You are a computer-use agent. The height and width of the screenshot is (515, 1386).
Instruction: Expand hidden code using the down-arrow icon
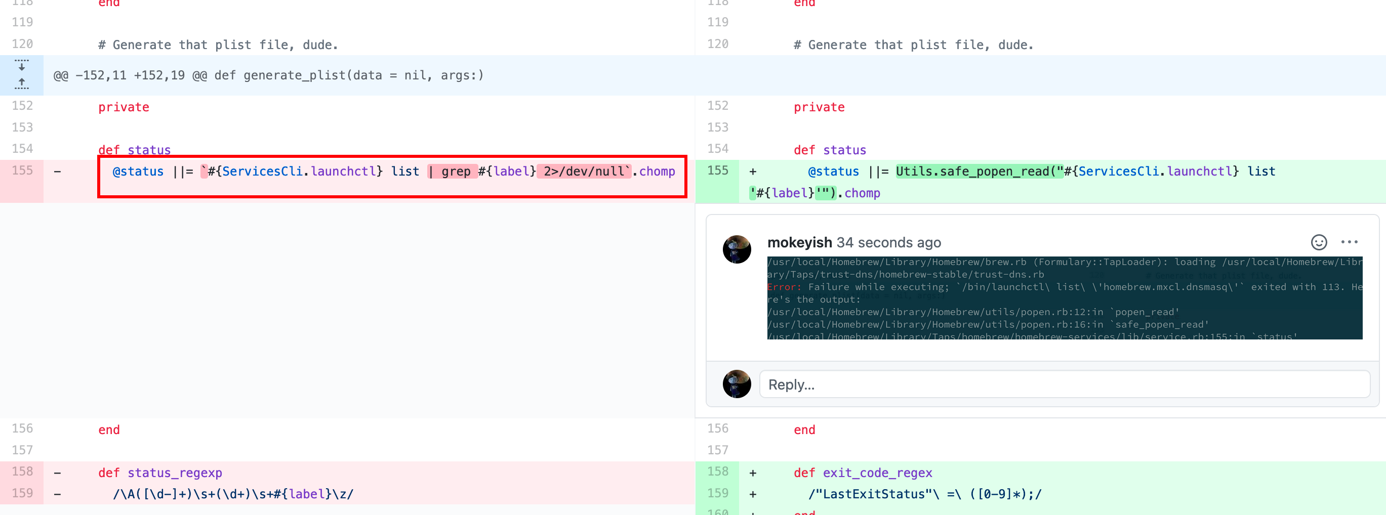point(22,66)
